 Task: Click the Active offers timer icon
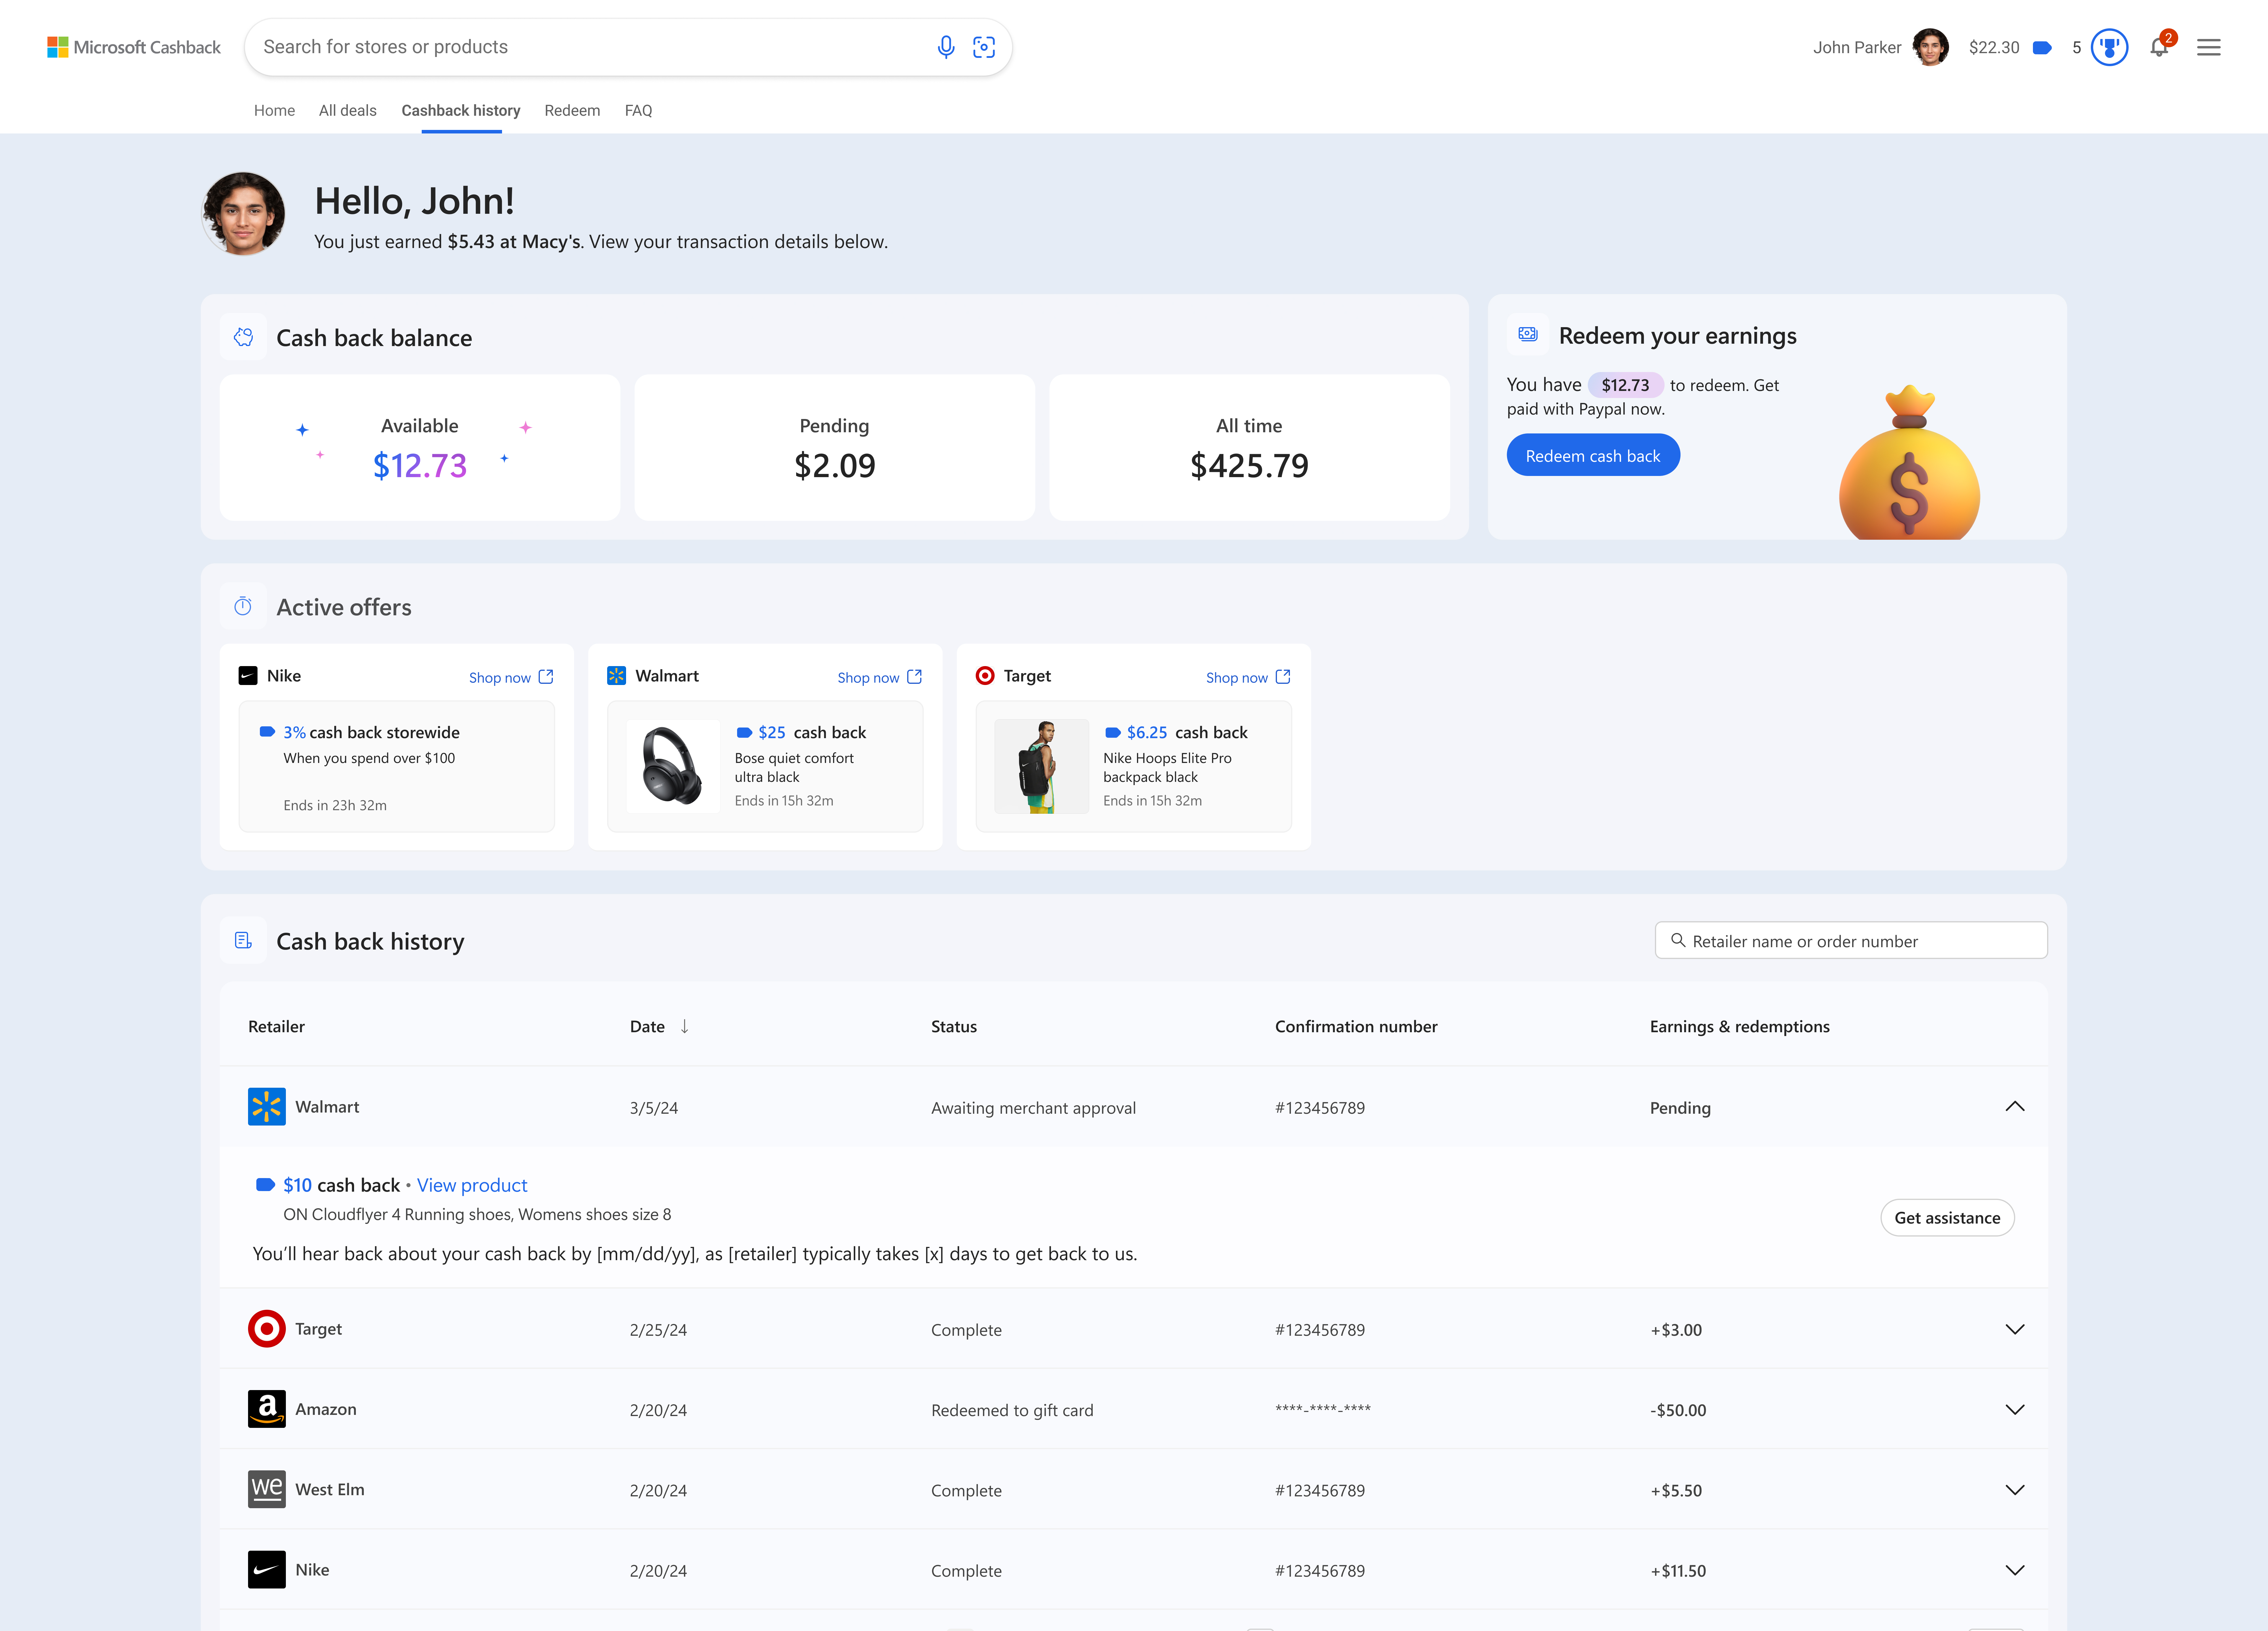[243, 606]
